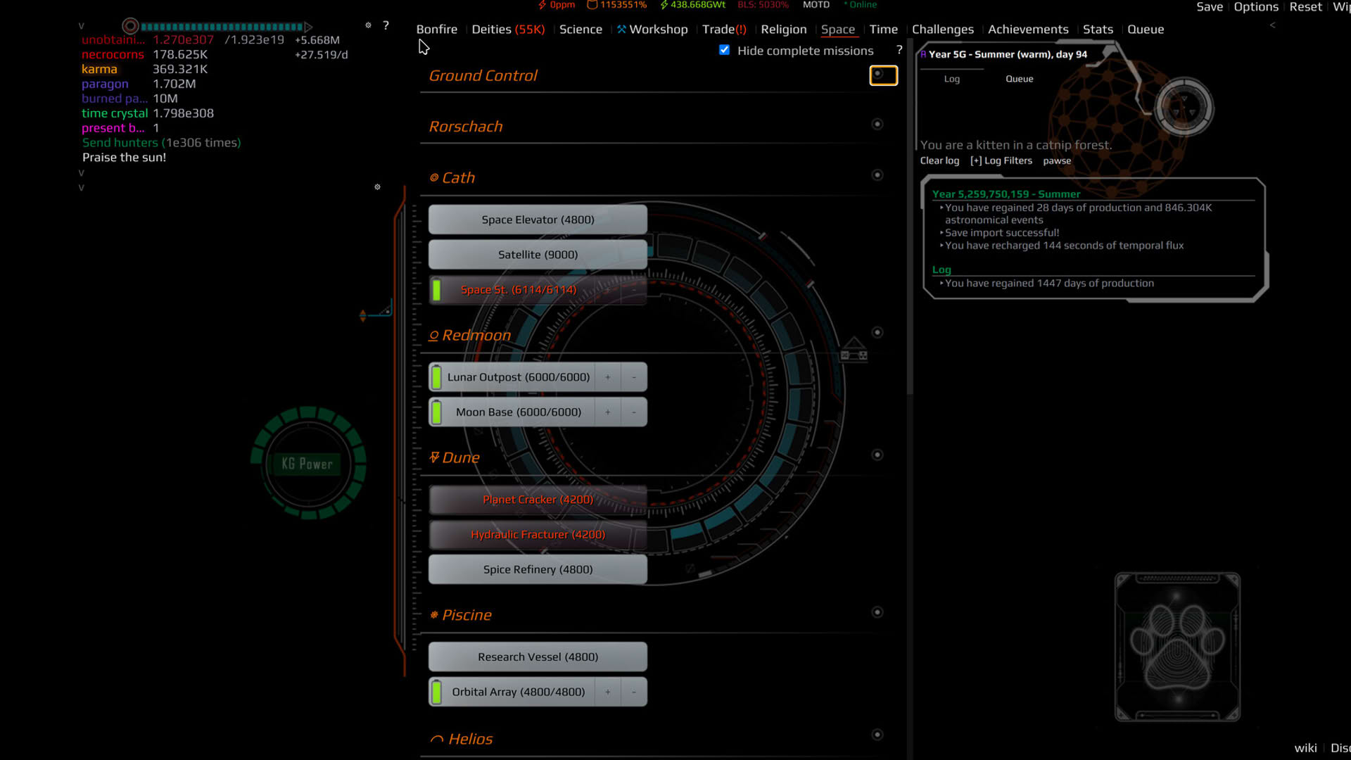The width and height of the screenshot is (1351, 760).
Task: Click the Hydraulic Fracturer (4200) button
Action: point(538,535)
